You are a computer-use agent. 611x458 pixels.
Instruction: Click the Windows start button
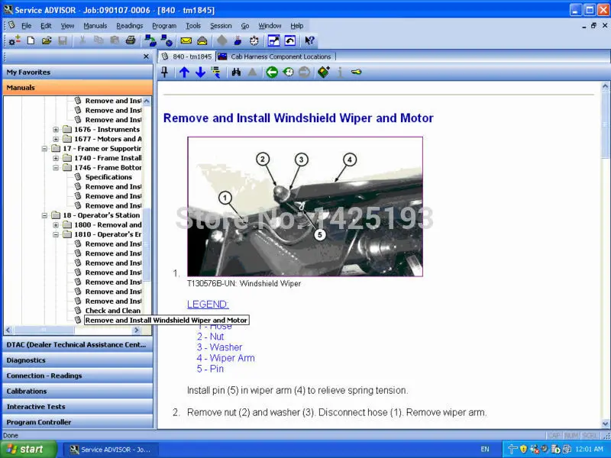(27, 449)
